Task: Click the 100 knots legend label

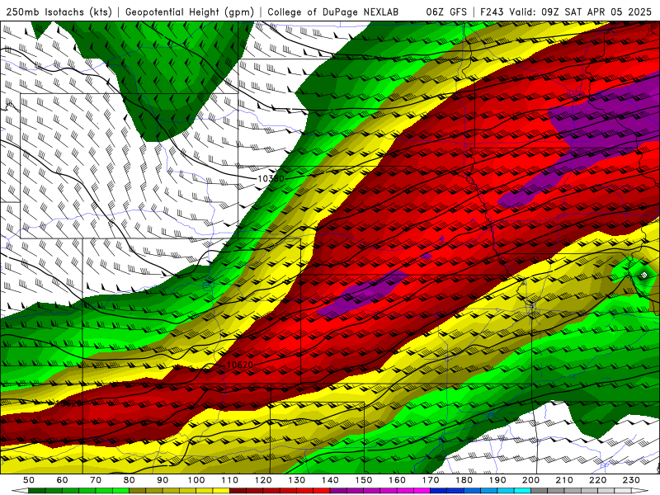Action: (196, 480)
